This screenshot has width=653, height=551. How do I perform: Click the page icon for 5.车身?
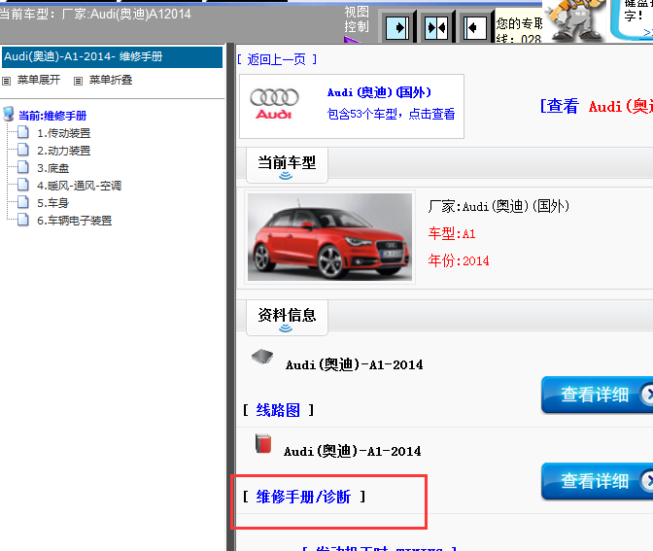point(23,202)
